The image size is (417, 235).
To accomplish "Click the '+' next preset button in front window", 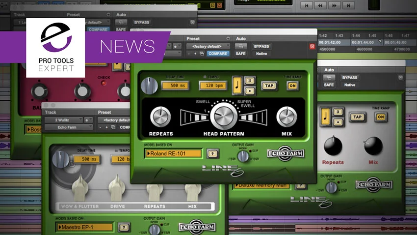I will (195, 54).
